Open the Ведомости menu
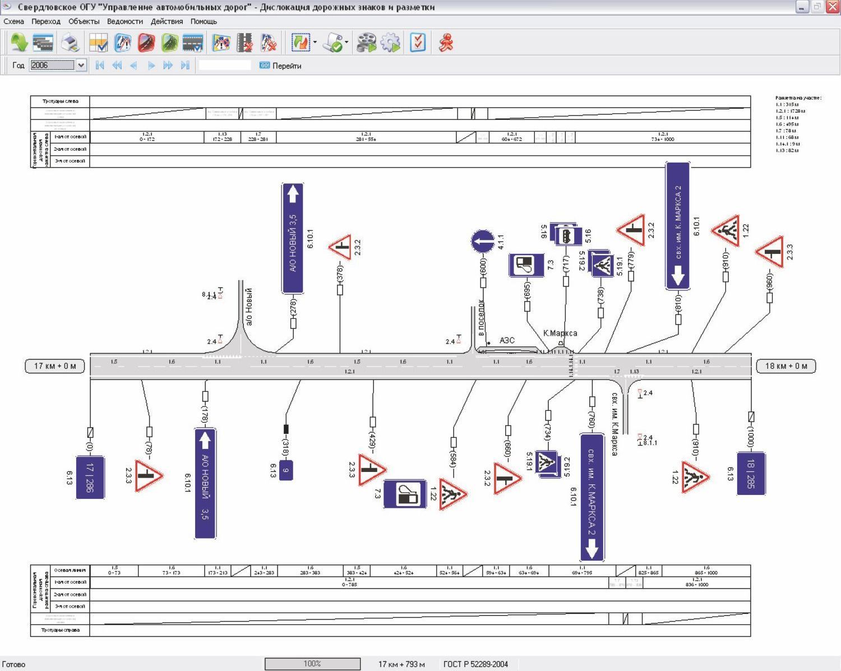Screen dimensions: 841x671 (124, 21)
